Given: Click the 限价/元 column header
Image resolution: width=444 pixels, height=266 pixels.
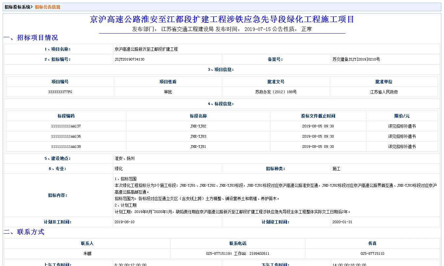Looking at the screenshot, I should (x=402, y=116).
